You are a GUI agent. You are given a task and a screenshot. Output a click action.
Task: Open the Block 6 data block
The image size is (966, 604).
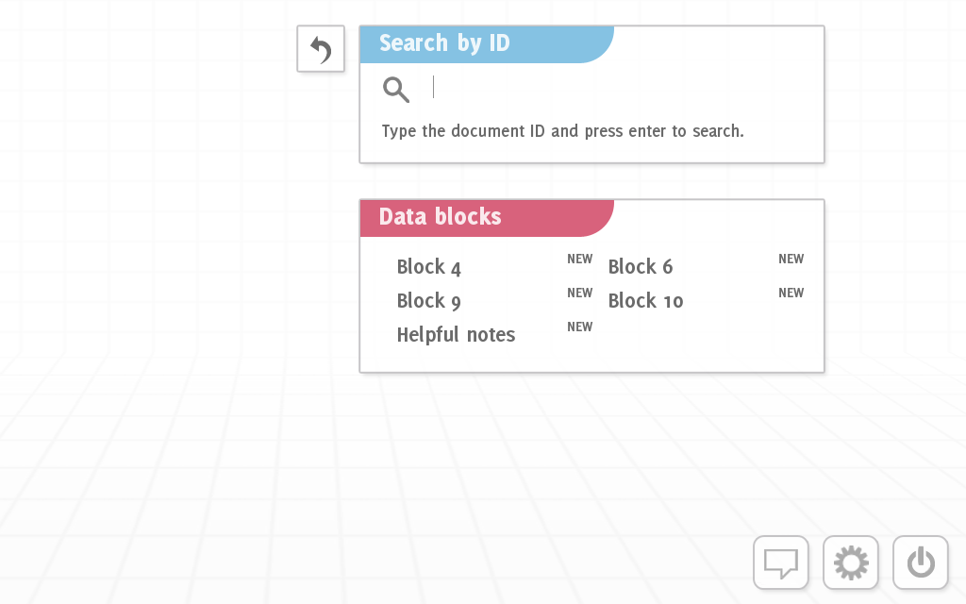[641, 267]
